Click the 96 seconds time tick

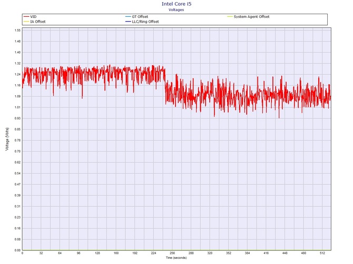click(79, 253)
